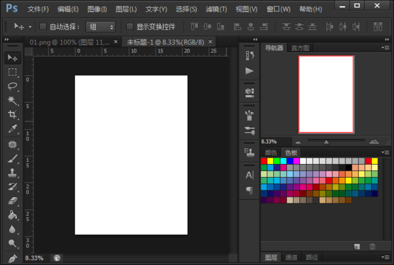Expand the collapsed icon panel dock
The width and height of the screenshot is (394, 265).
[x=255, y=39]
